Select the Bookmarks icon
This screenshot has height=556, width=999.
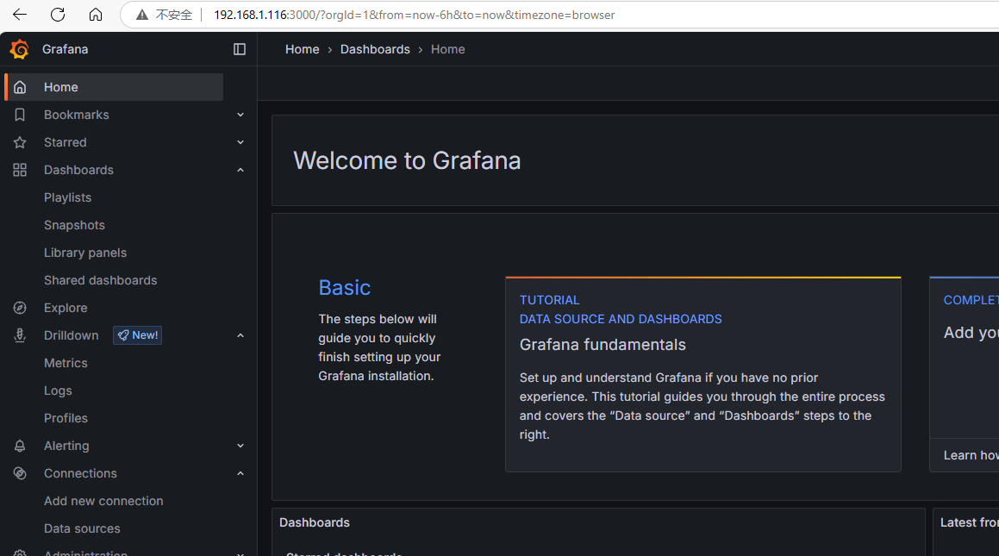(x=20, y=115)
